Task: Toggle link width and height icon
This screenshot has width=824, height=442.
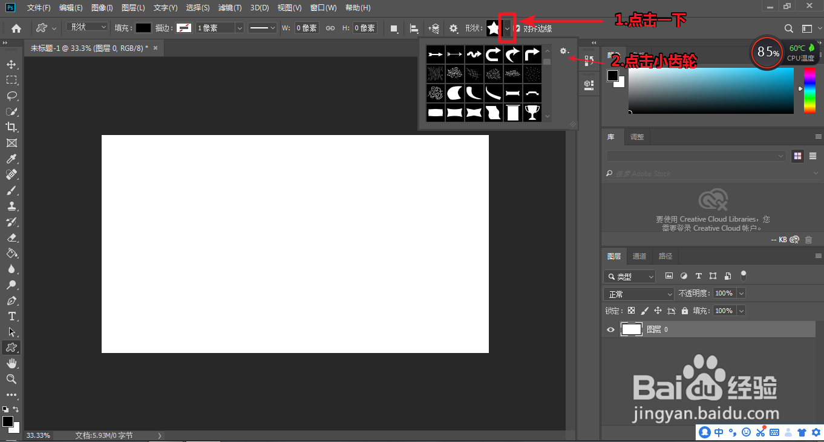Action: pyautogui.click(x=330, y=28)
